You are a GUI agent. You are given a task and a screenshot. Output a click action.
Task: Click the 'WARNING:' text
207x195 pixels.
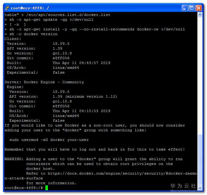[x=14, y=159]
